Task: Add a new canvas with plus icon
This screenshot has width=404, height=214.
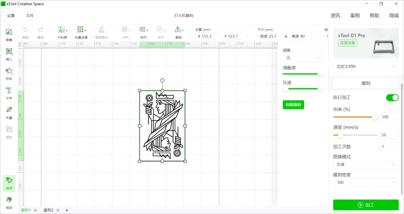Action: (x=67, y=210)
